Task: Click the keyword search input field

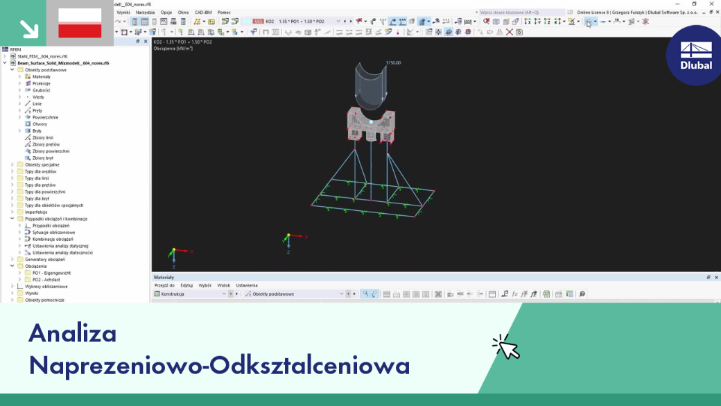Action: (521, 12)
